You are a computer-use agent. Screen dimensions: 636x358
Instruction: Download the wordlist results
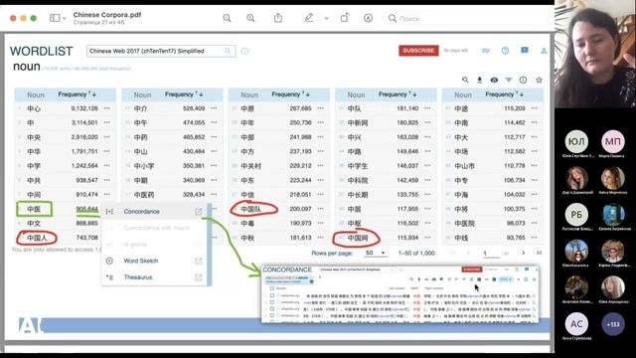479,80
